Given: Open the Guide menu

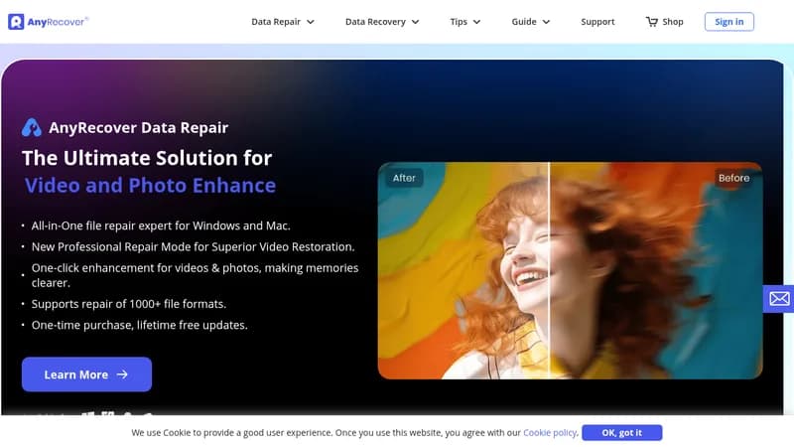Looking at the screenshot, I should coord(530,22).
